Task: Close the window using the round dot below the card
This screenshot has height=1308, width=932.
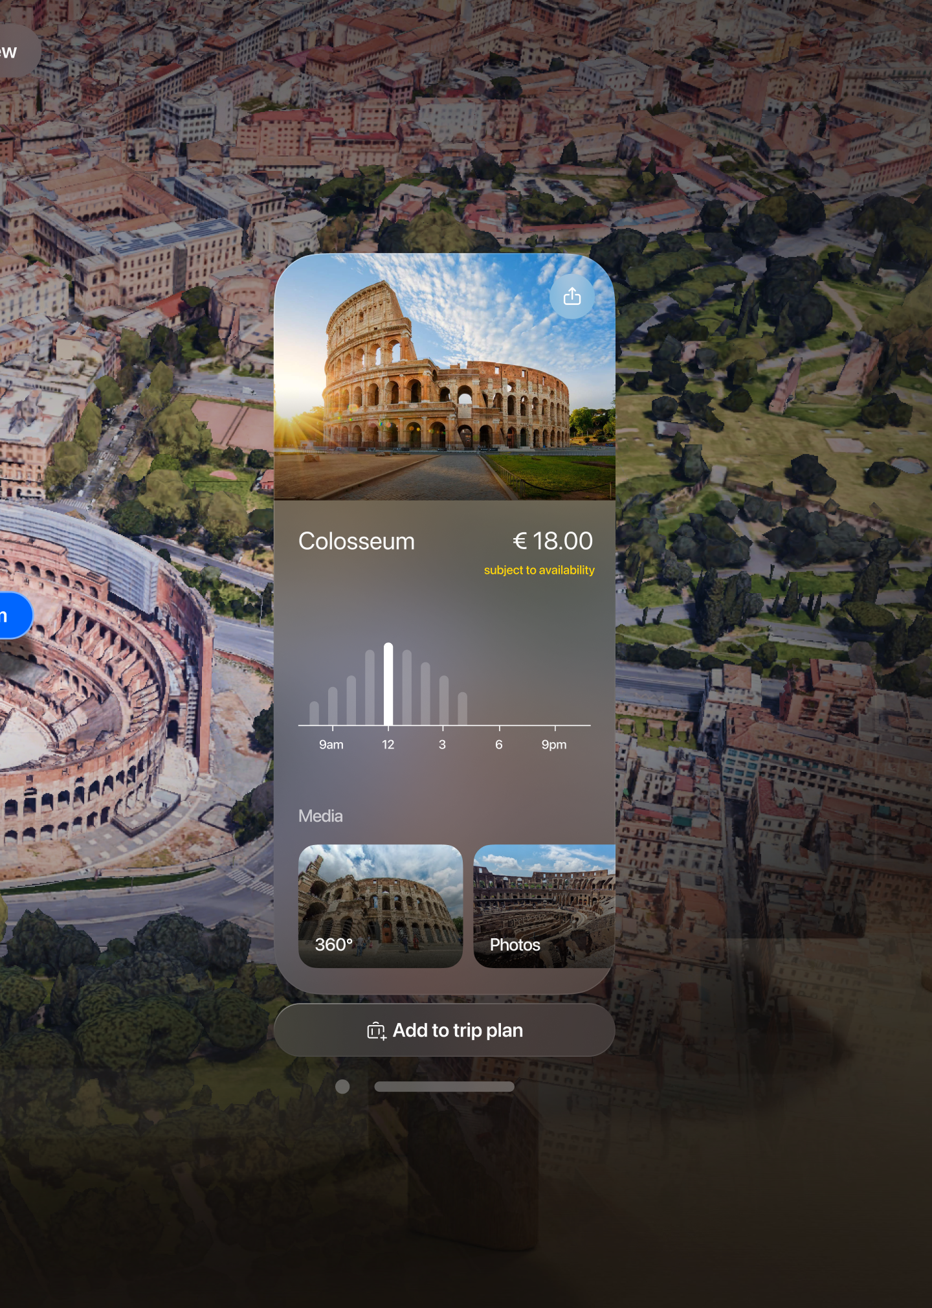Action: [342, 1087]
